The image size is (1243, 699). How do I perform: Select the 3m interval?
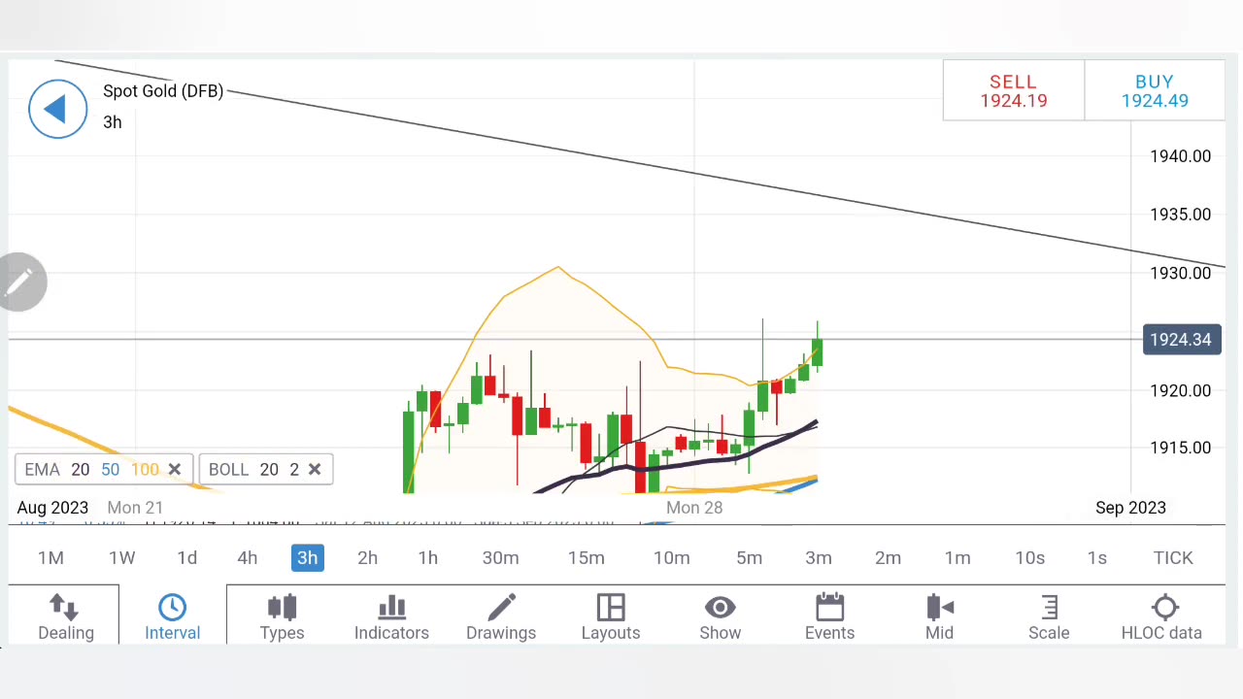tap(819, 558)
